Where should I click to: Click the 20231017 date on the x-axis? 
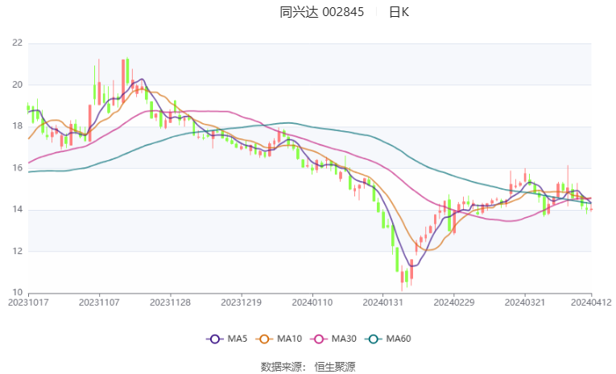[x=28, y=303]
